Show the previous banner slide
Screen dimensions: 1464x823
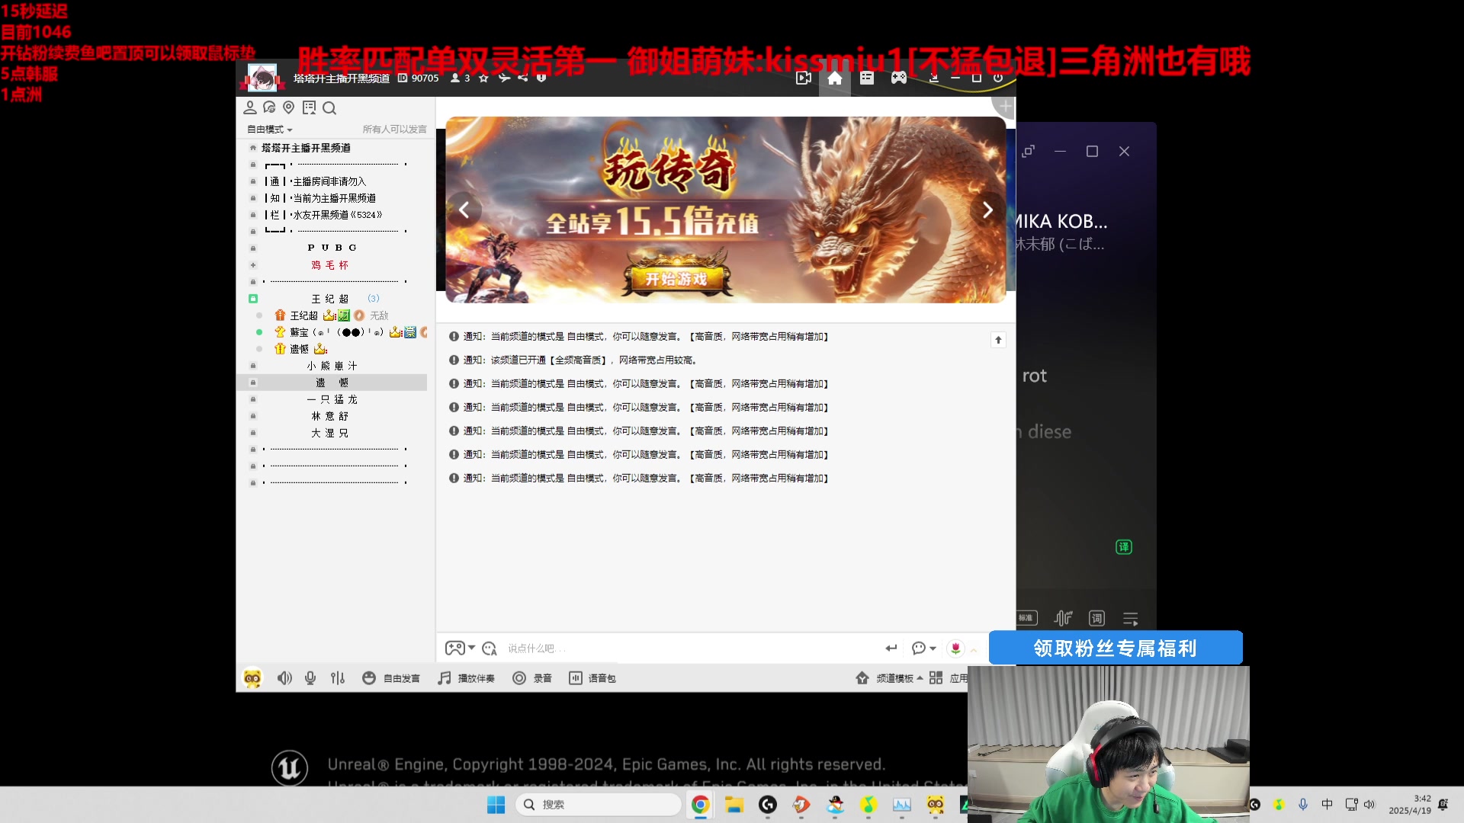point(464,210)
